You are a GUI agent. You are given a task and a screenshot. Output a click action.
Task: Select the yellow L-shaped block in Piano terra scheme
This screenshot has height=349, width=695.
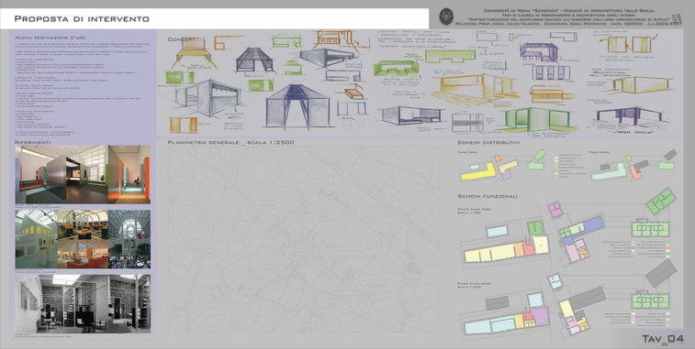pos(478,171)
